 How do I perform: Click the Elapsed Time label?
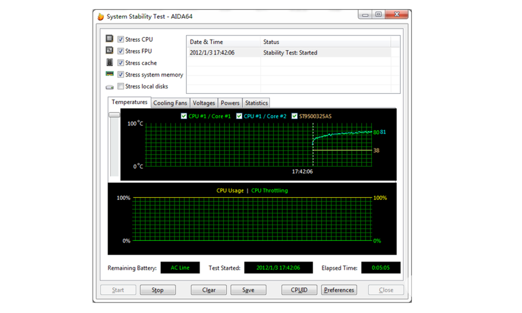click(x=339, y=268)
